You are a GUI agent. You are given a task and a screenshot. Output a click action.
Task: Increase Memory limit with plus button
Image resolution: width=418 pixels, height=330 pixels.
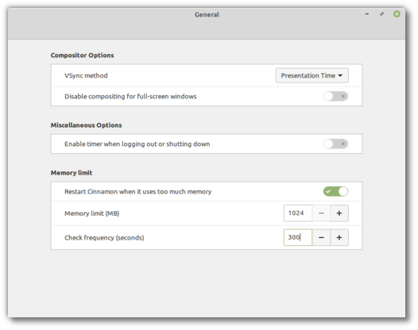click(x=339, y=213)
